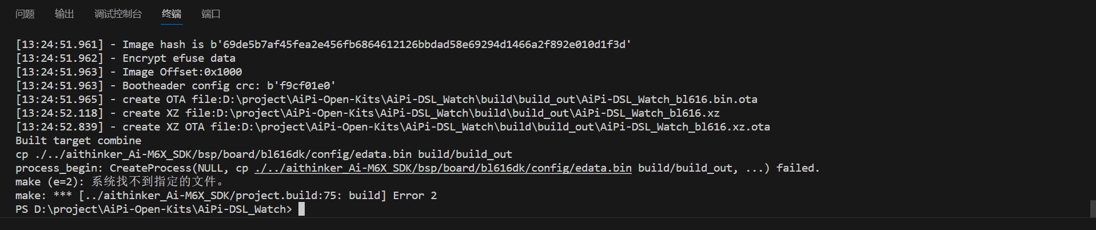
Task: Activate the 终端 tab
Action: 172,14
